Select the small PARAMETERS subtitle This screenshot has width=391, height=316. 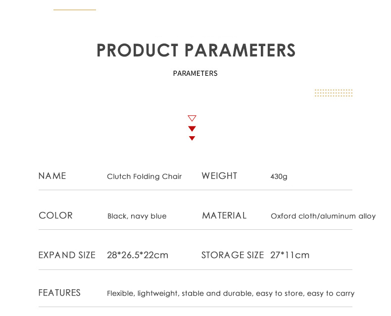[195, 73]
